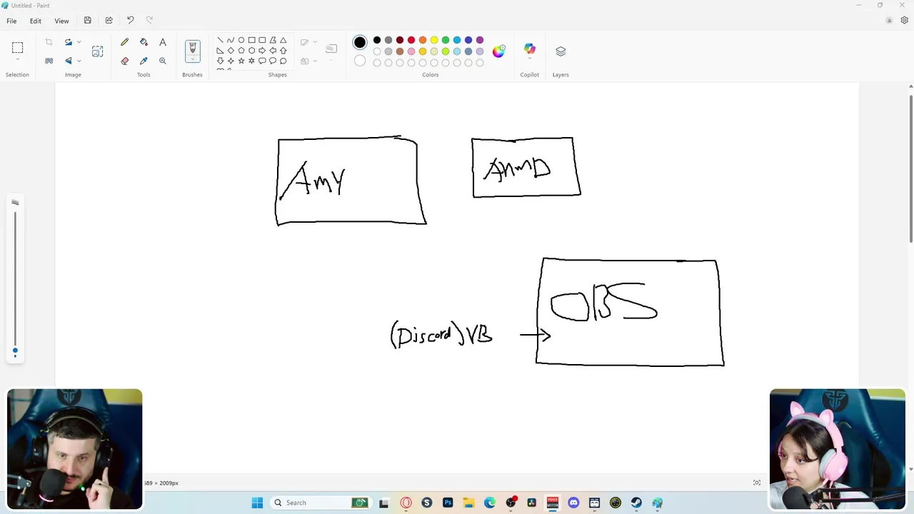This screenshot has height=514, width=914.
Task: Select the Fill bucket tool
Action: (x=144, y=43)
